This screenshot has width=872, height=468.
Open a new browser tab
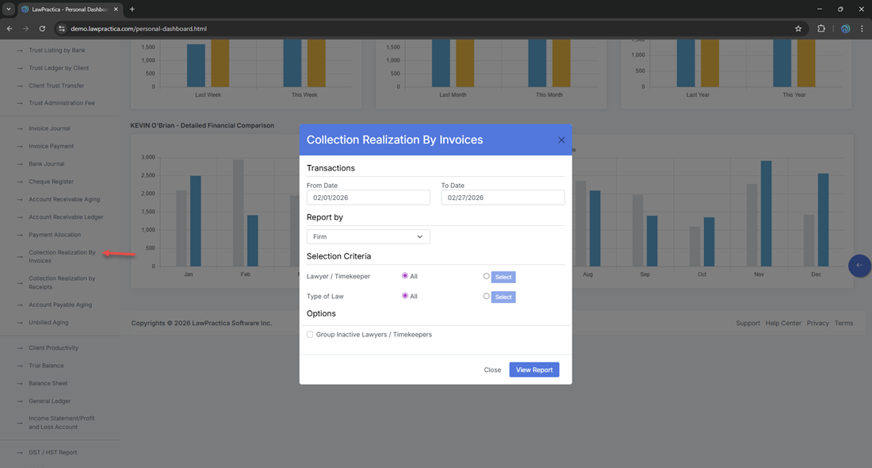(132, 10)
